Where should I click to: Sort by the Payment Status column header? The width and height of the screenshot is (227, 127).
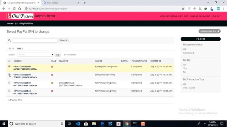(139, 61)
